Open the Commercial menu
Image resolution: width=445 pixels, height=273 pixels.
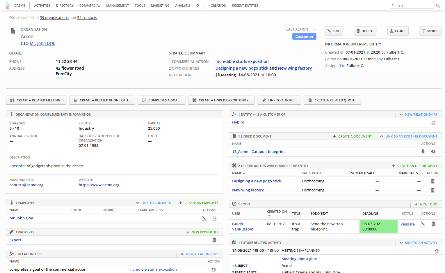(90, 6)
